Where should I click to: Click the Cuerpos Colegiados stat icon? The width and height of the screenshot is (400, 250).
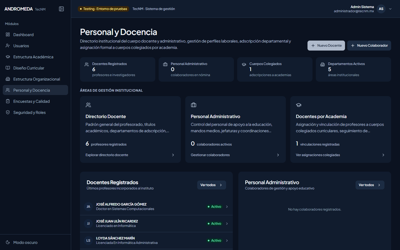pyautogui.click(x=244, y=64)
